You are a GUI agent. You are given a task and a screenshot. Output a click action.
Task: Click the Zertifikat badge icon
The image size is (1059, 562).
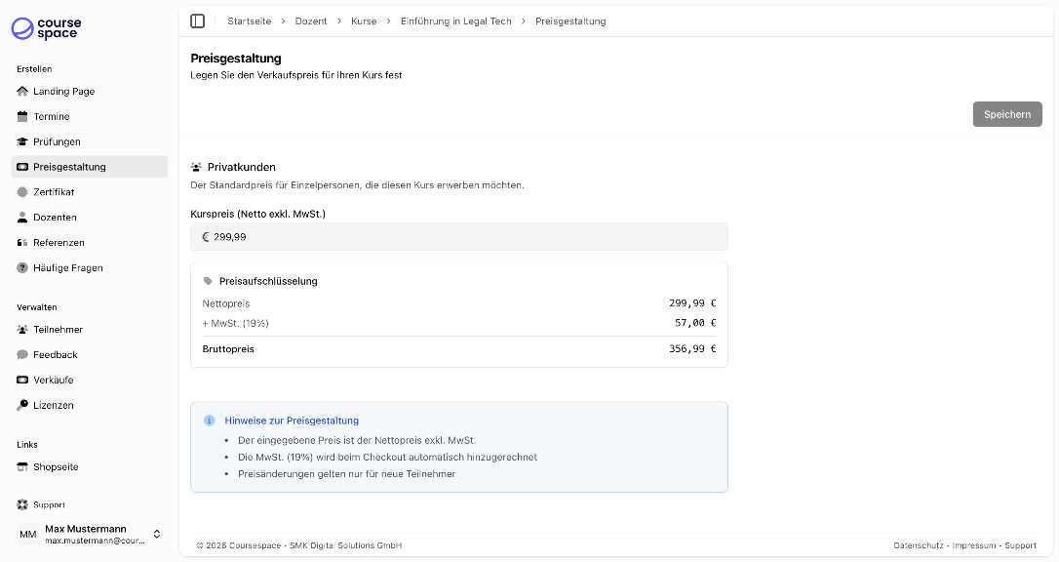pyautogui.click(x=22, y=192)
